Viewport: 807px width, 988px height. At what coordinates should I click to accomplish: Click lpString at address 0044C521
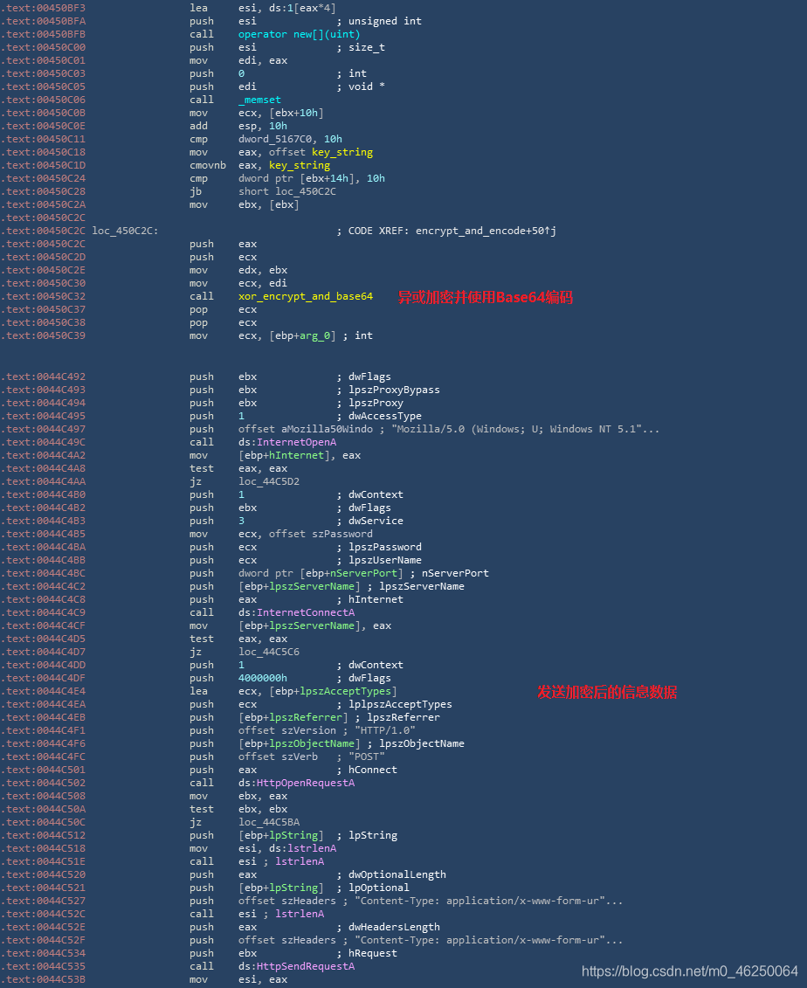(x=293, y=888)
